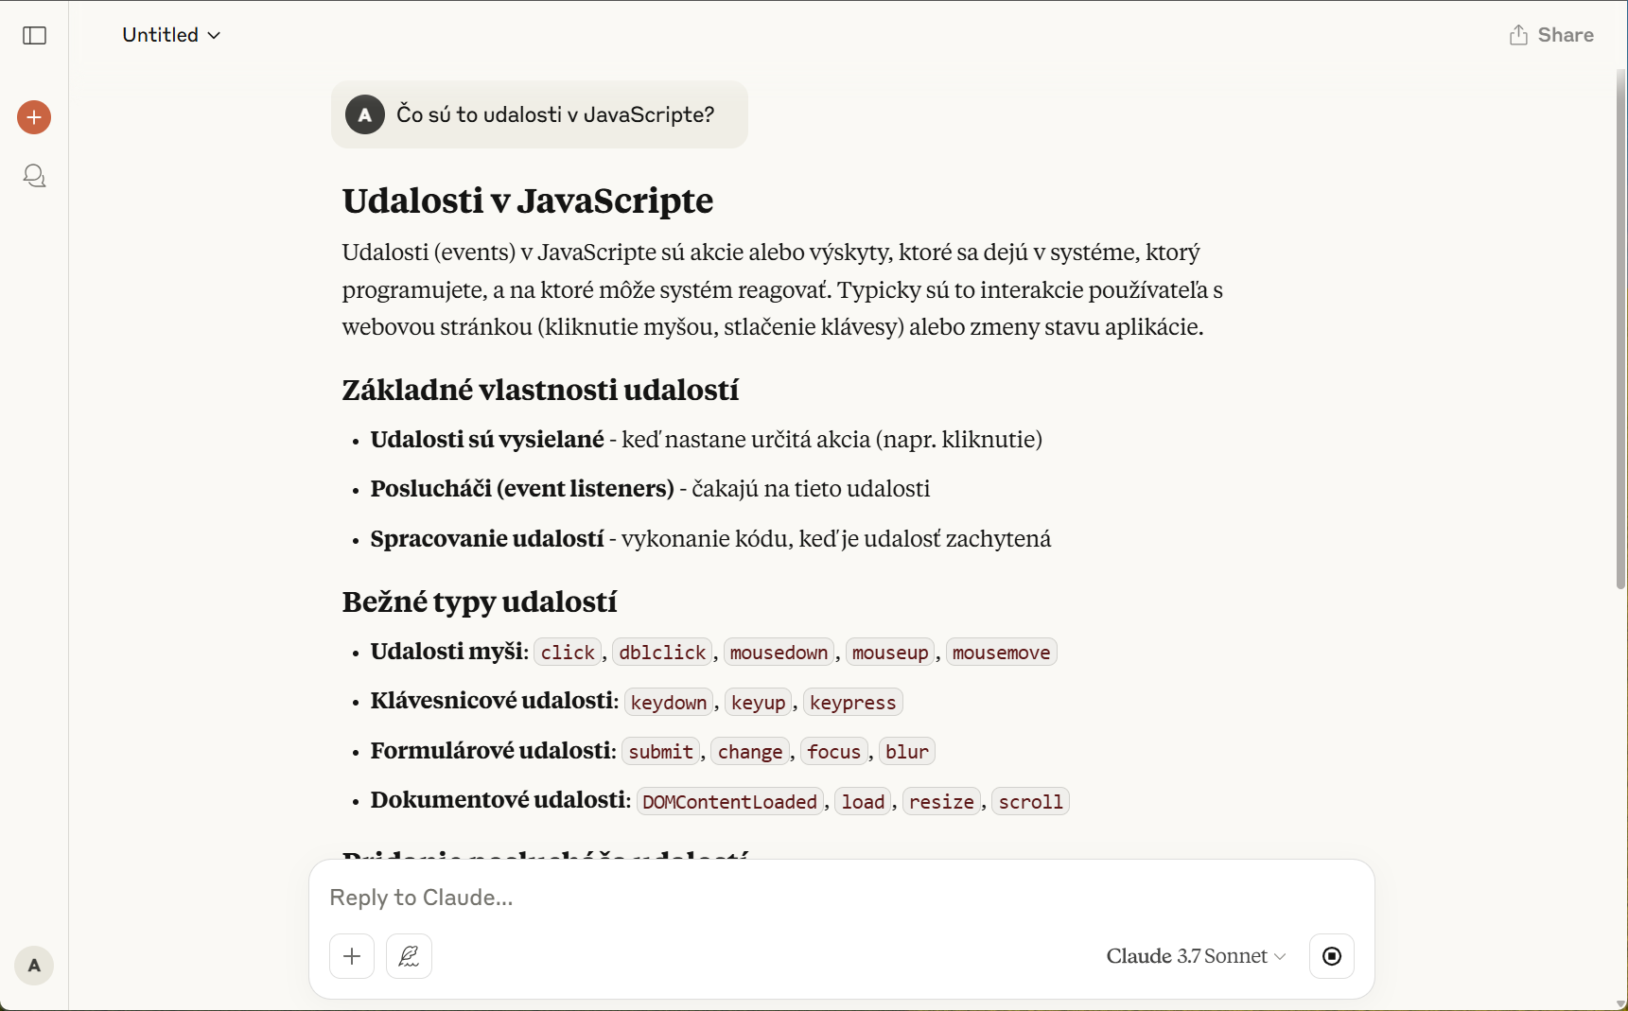
Task: Open recent chats via speech bubble icon
Action: coord(34,175)
